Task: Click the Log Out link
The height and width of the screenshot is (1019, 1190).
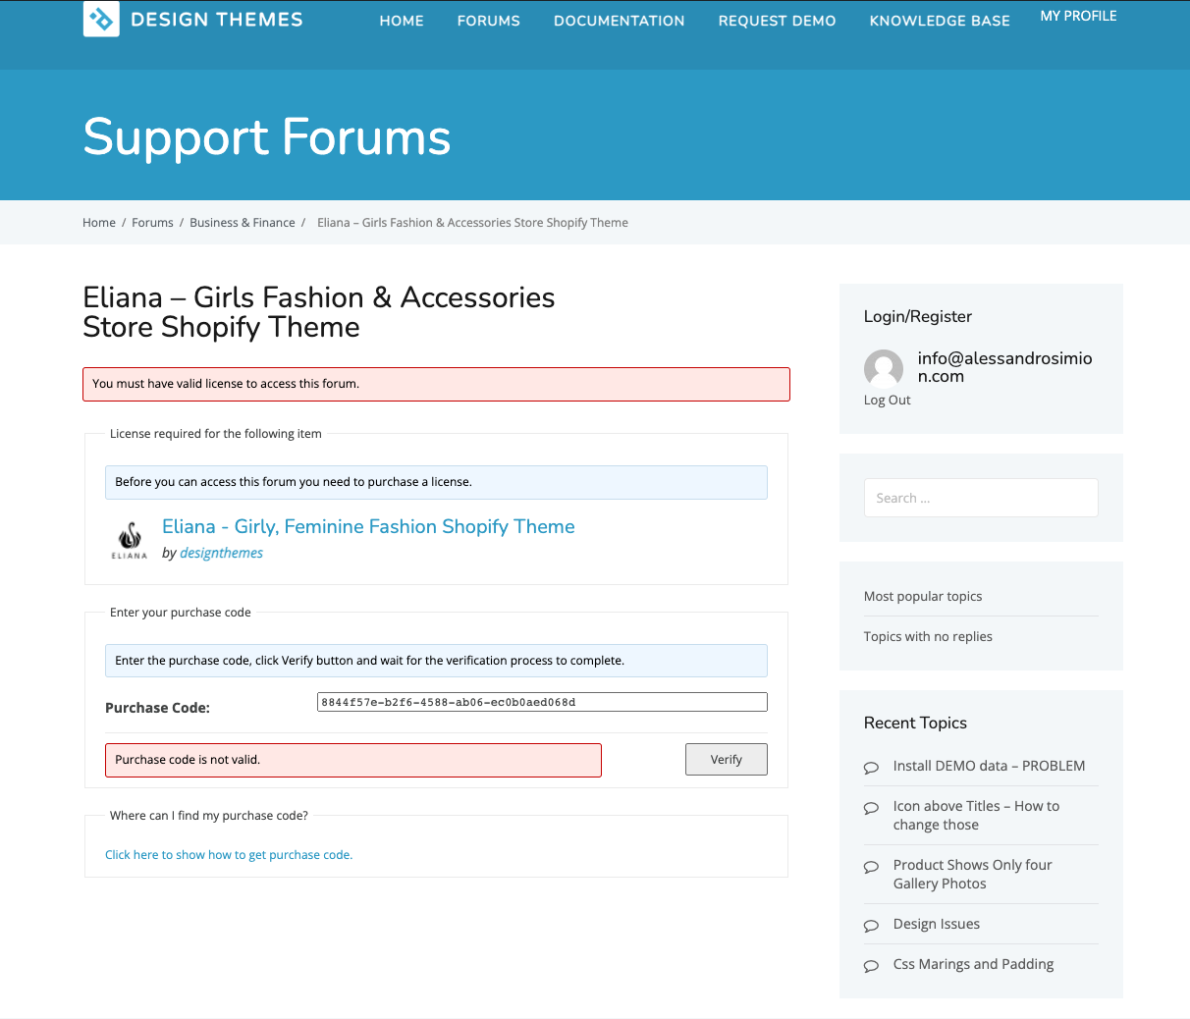Action: click(888, 401)
